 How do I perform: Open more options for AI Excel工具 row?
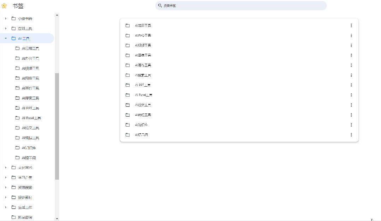click(x=351, y=95)
